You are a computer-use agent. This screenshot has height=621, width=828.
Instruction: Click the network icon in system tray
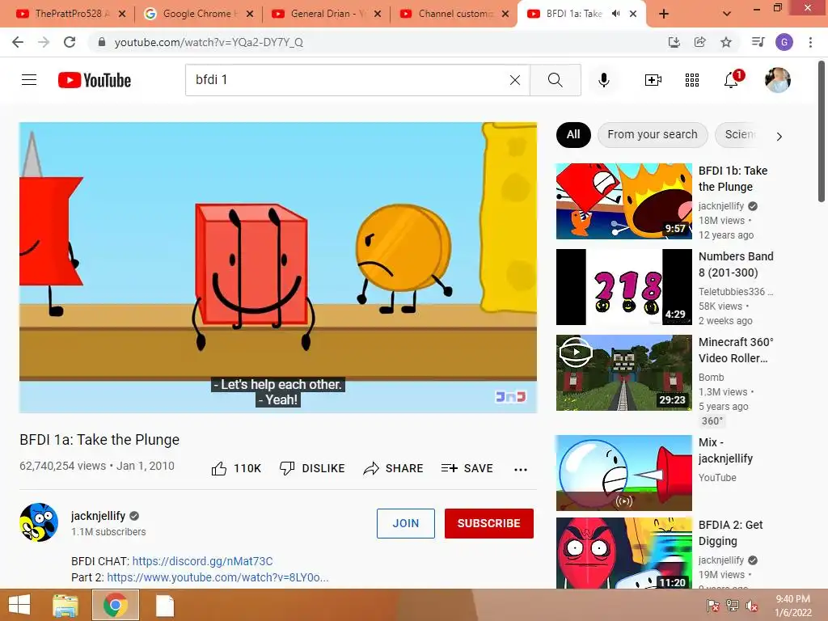(x=733, y=606)
